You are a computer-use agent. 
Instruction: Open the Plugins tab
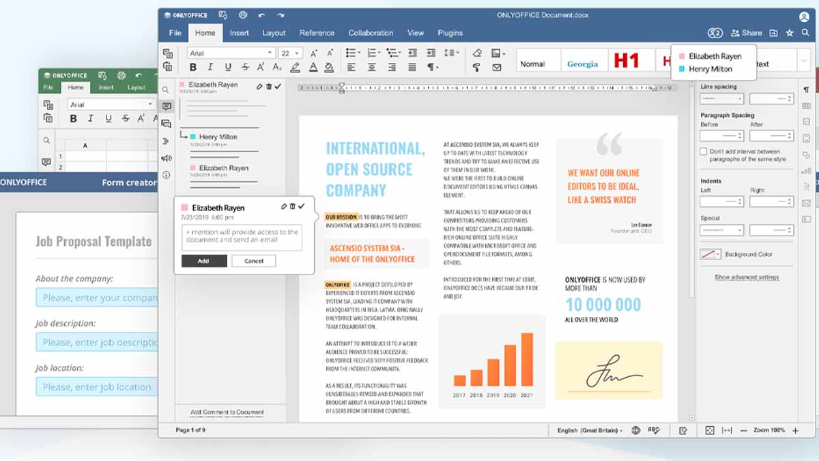click(450, 33)
